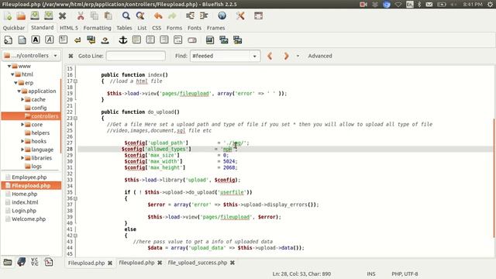Screen dimensions: 496x279
Task: Open Employee.php in file list
Action: [29, 177]
